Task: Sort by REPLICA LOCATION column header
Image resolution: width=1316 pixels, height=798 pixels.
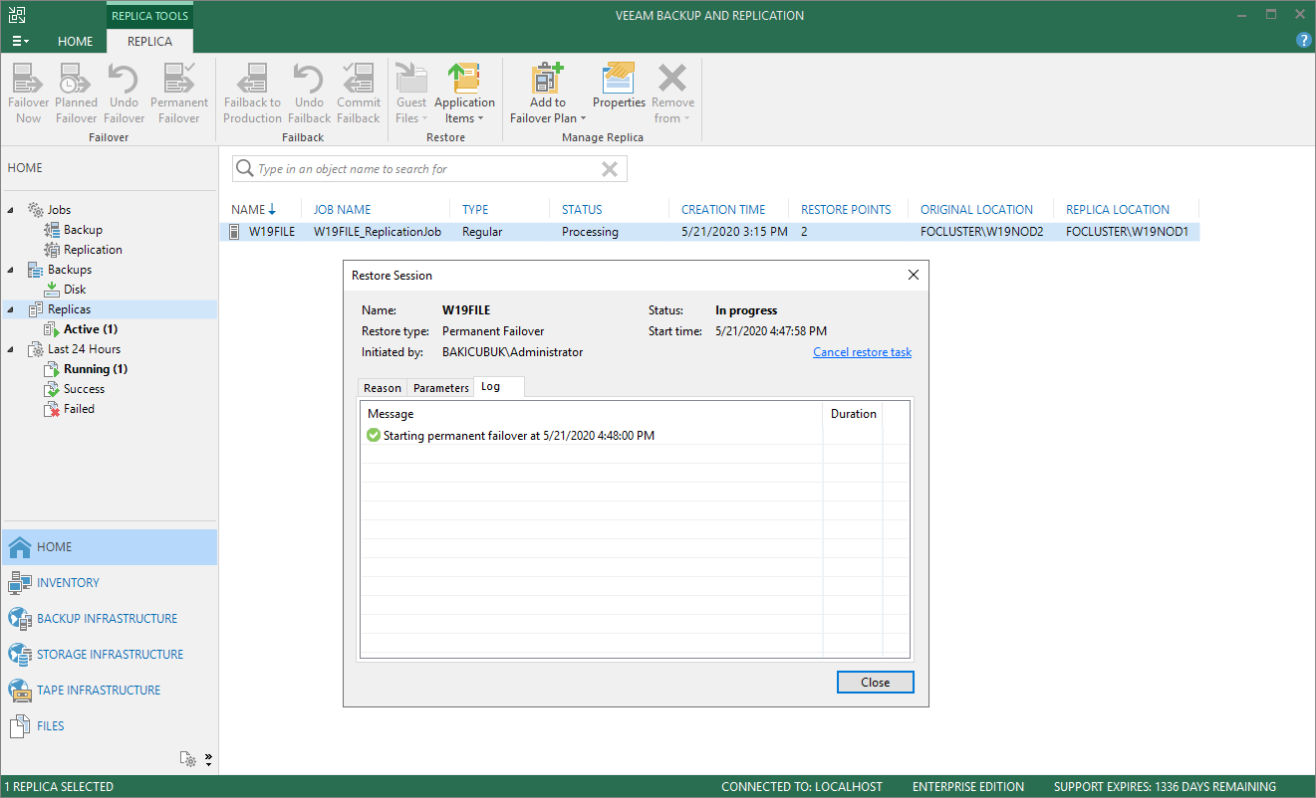Action: (1118, 210)
